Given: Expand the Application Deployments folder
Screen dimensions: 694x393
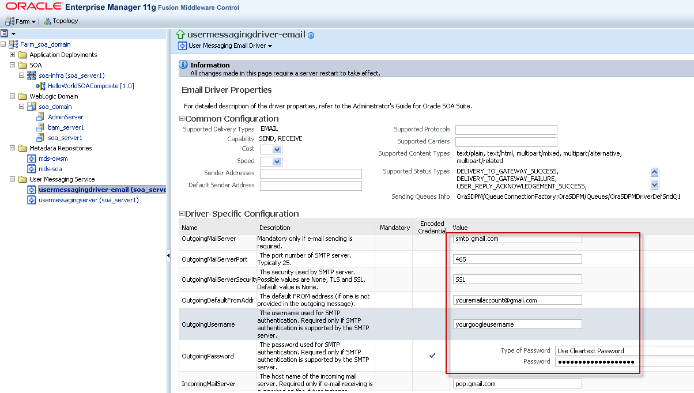Looking at the screenshot, I should (12, 55).
